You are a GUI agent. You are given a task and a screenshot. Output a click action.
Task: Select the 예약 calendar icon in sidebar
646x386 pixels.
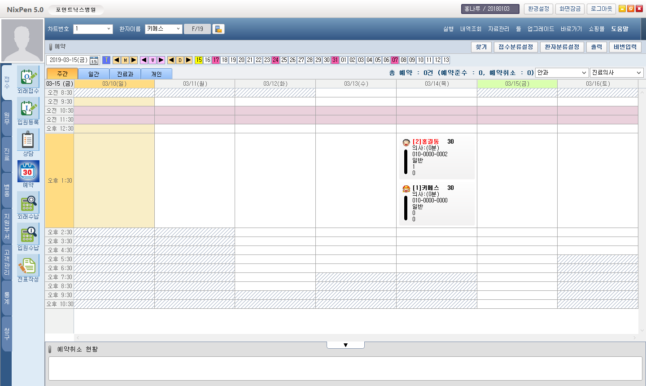(28, 171)
